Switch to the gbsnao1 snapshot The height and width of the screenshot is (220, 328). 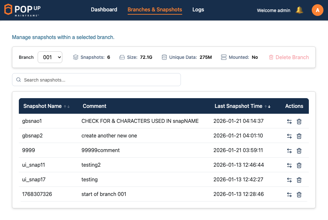(289, 122)
